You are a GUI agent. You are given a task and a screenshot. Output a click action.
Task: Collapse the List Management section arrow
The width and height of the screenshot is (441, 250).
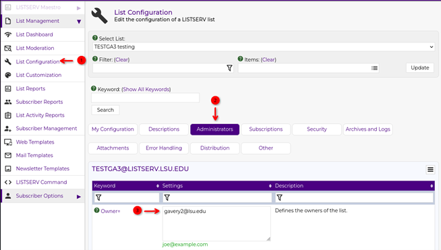(79, 22)
